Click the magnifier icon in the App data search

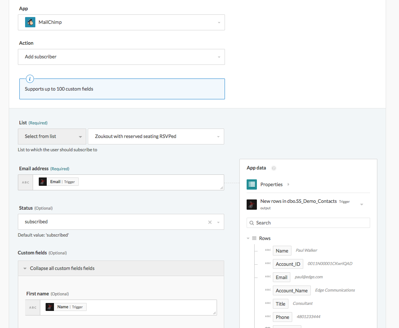pyautogui.click(x=252, y=223)
